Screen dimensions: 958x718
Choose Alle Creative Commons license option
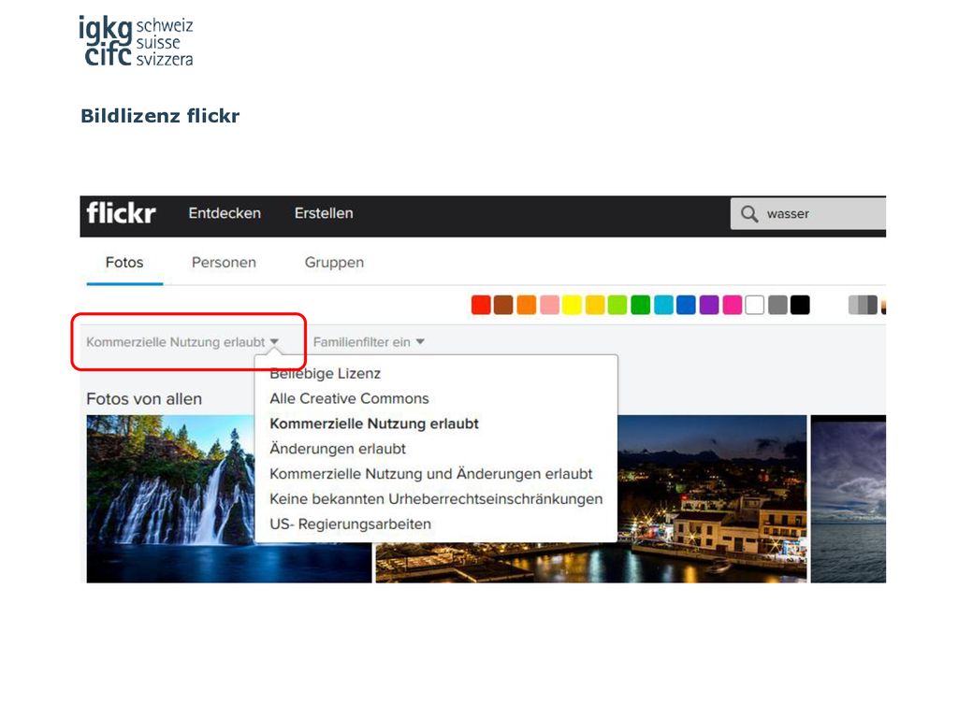click(350, 398)
